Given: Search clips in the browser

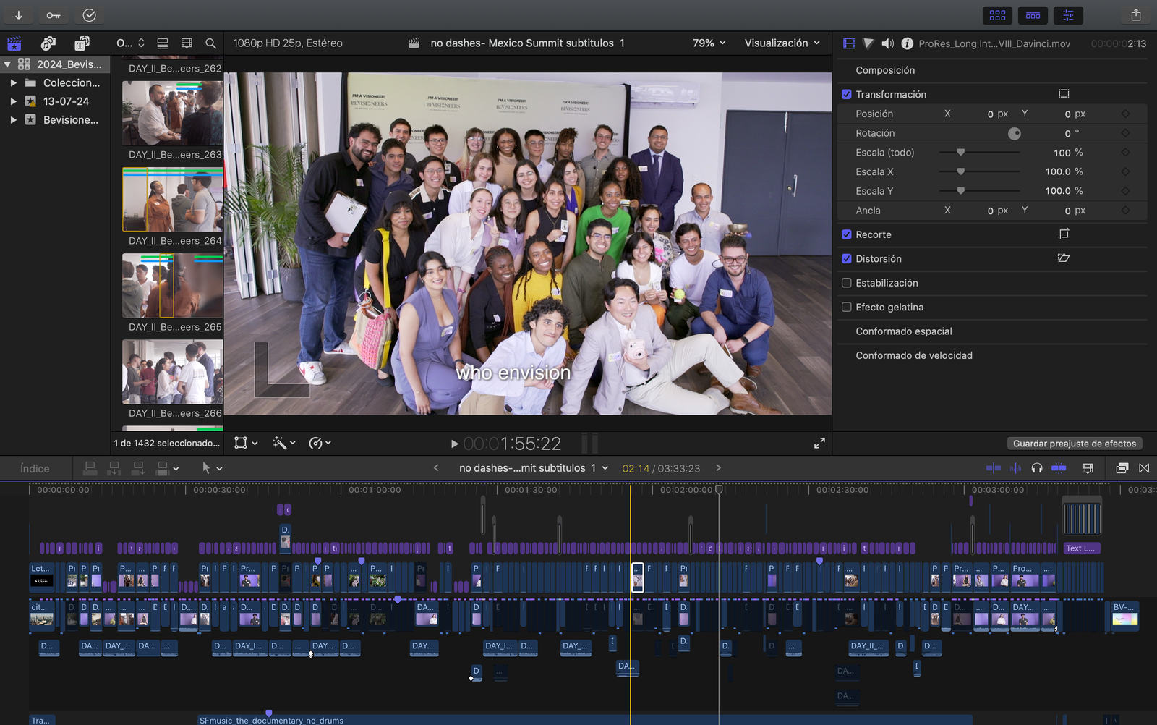Looking at the screenshot, I should pos(210,43).
